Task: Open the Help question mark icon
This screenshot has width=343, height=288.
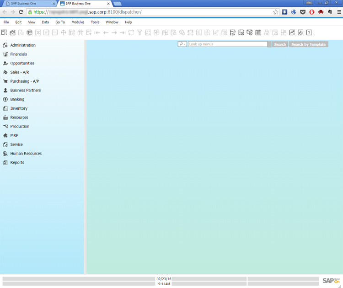Action: (309, 32)
